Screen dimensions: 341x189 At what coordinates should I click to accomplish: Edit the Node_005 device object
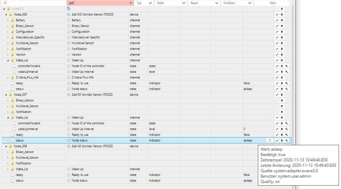coord(277,14)
